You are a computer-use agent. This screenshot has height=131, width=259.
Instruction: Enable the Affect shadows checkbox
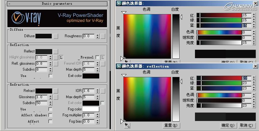point(50,115)
